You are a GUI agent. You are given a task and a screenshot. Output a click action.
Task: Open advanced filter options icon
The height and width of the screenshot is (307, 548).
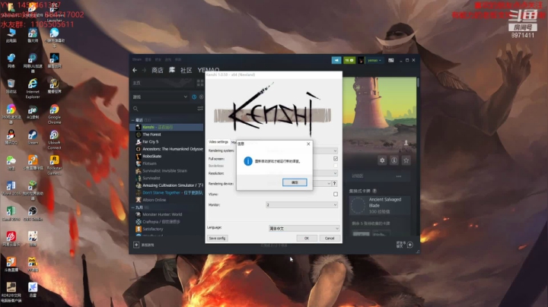point(200,109)
